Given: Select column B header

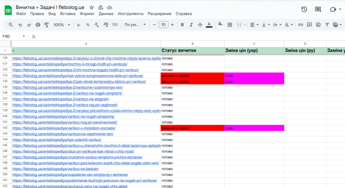Looking at the screenshot, I should pos(193,44).
